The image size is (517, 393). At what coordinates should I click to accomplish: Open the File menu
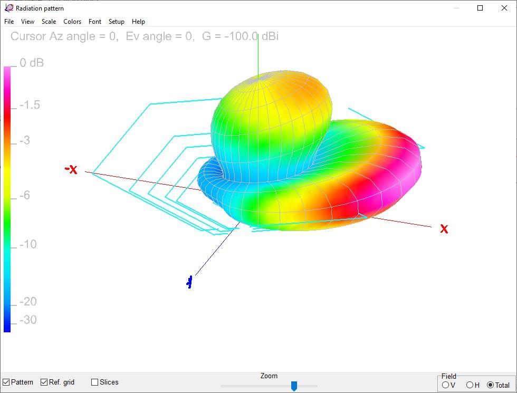point(9,22)
